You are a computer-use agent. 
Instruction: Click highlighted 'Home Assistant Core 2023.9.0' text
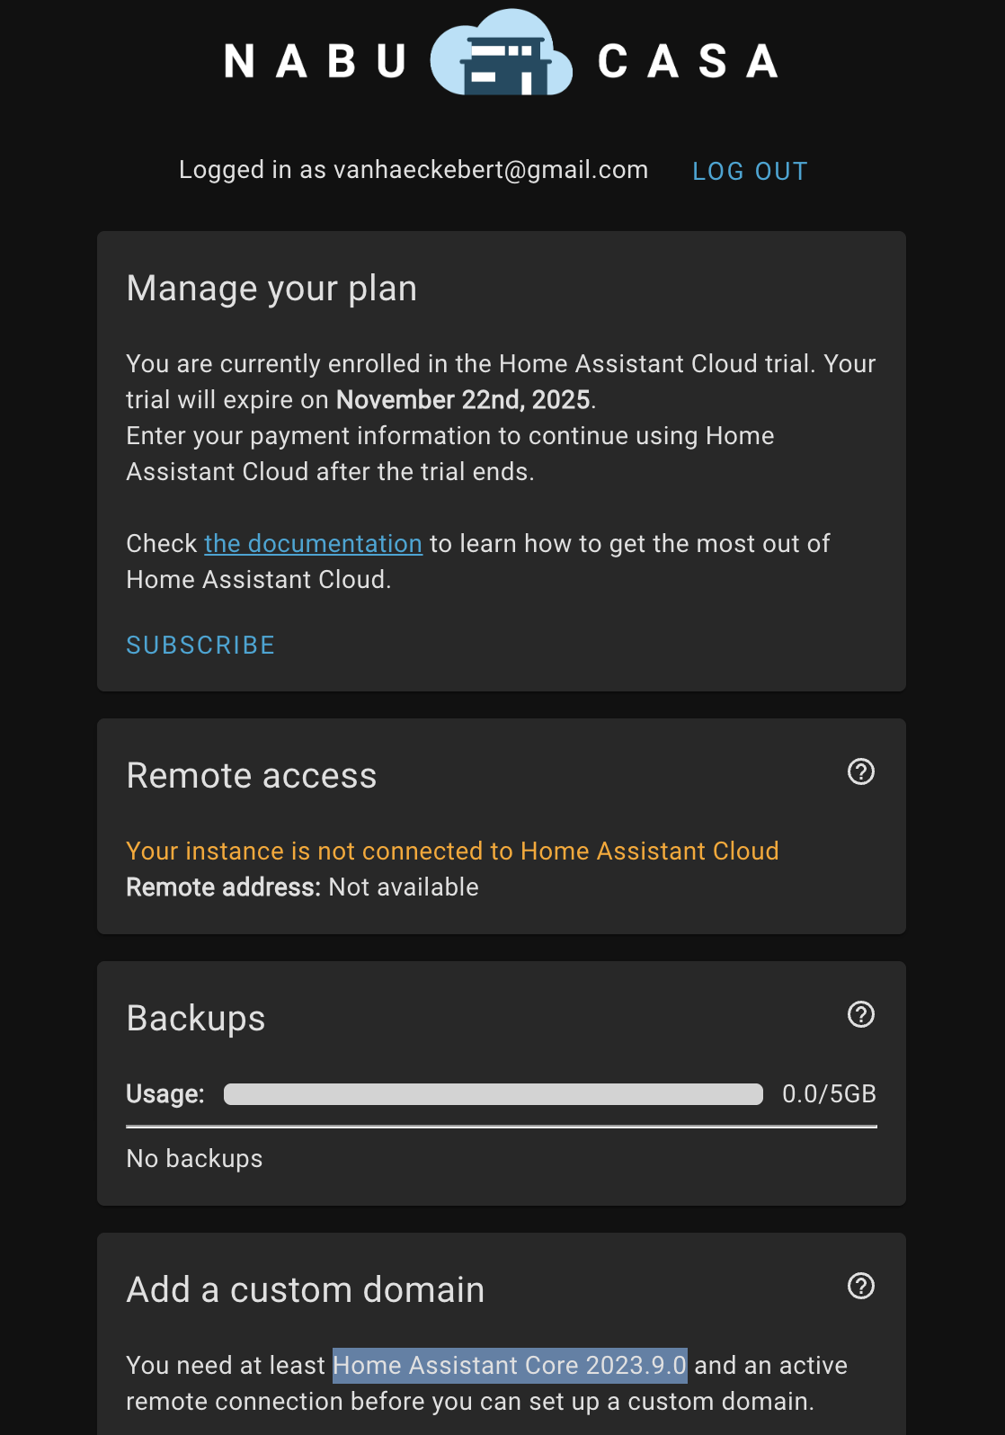(x=510, y=1366)
